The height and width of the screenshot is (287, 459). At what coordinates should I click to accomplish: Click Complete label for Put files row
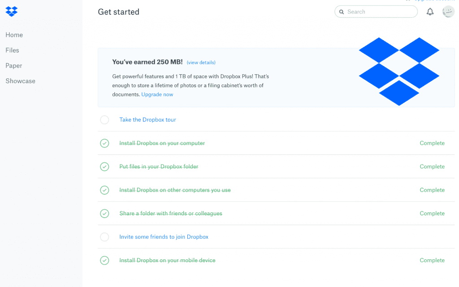tap(432, 166)
